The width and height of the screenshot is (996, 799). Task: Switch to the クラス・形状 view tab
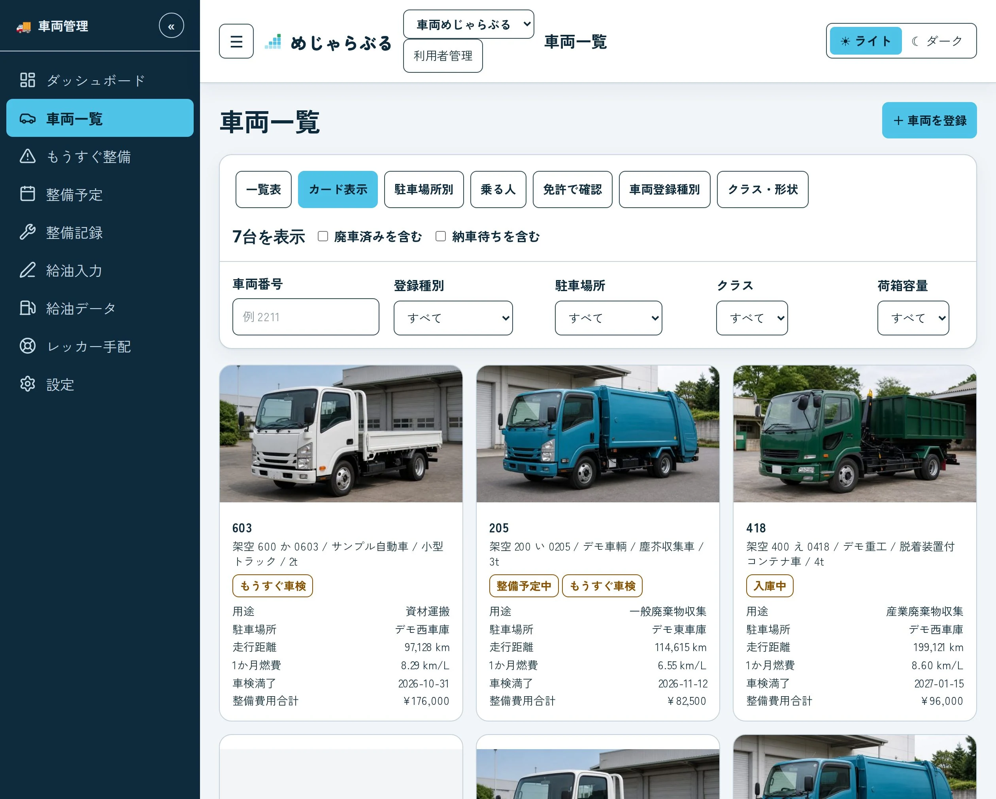pos(762,189)
